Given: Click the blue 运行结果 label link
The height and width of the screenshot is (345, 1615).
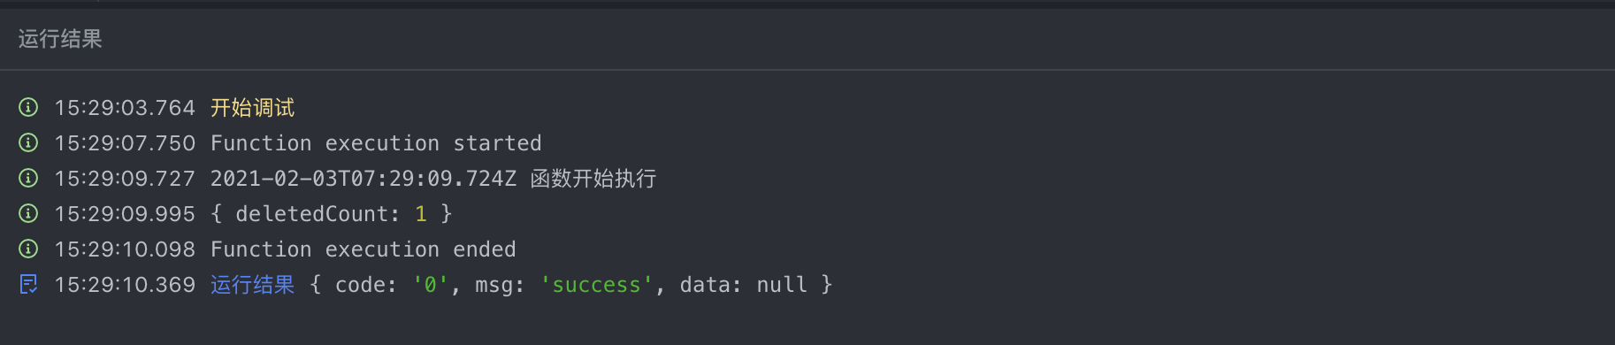Looking at the screenshot, I should [x=252, y=285].
